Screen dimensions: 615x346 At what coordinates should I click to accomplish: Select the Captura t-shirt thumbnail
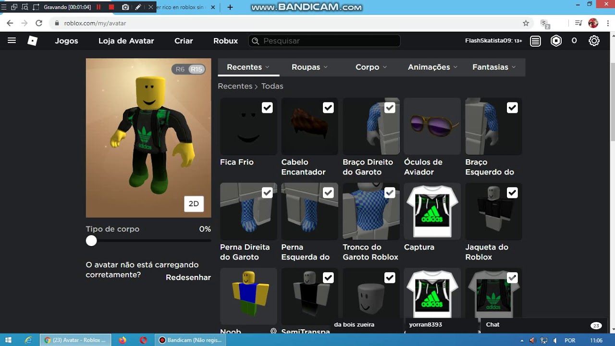pos(432,211)
